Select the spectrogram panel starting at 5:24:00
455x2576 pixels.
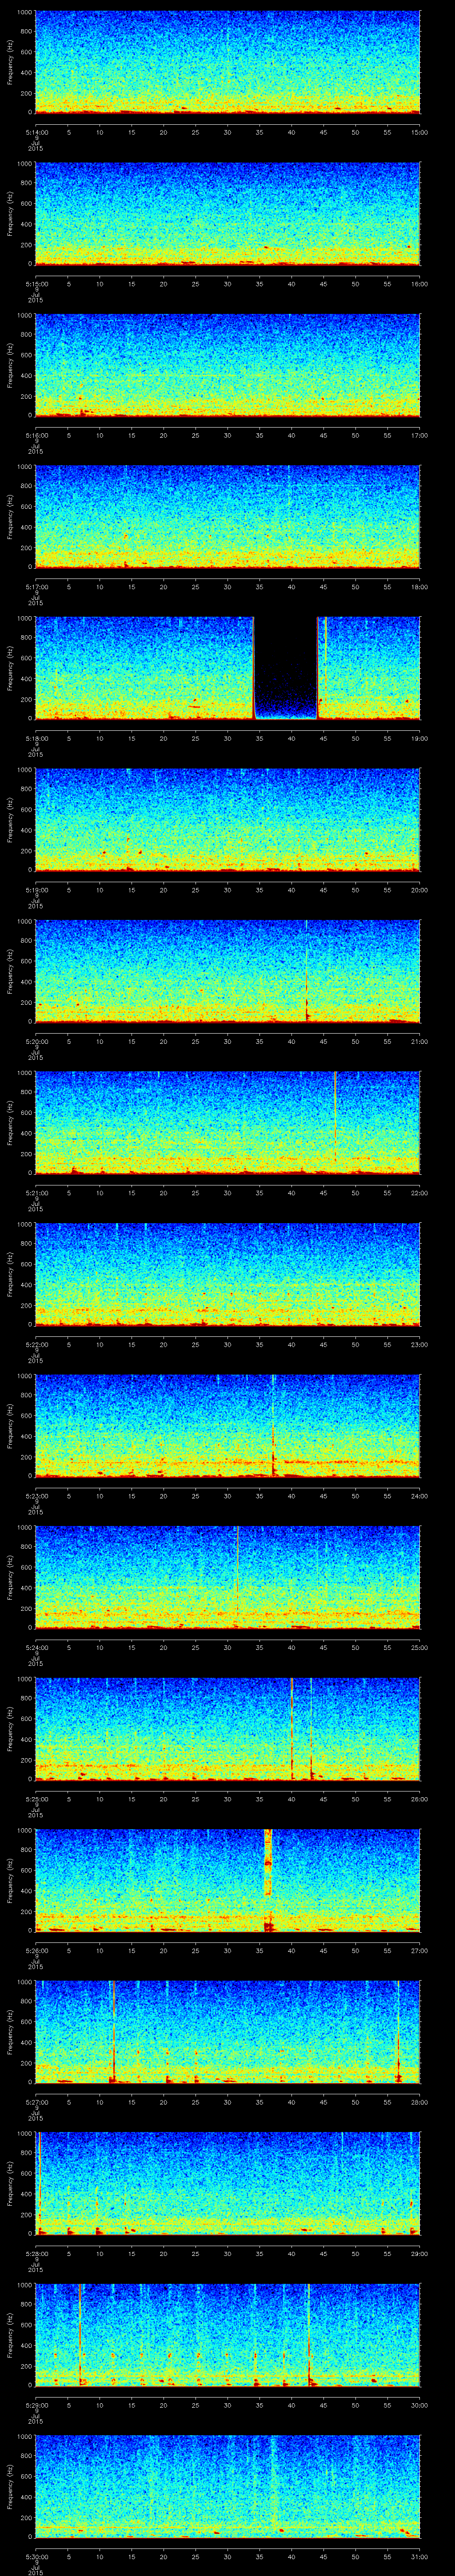[x=227, y=1577]
